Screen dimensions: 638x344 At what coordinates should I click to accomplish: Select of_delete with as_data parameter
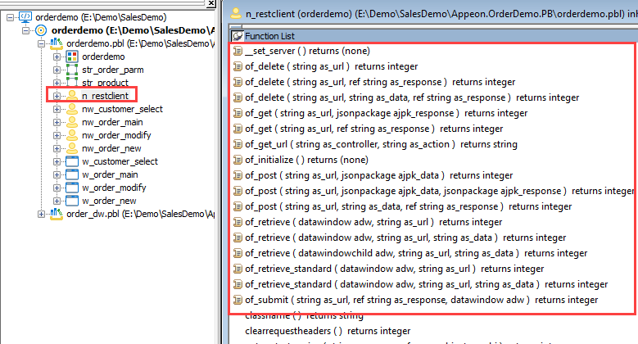coord(412,97)
